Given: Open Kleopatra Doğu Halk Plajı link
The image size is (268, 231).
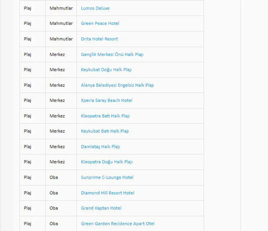Looking at the screenshot, I should coord(107,162).
